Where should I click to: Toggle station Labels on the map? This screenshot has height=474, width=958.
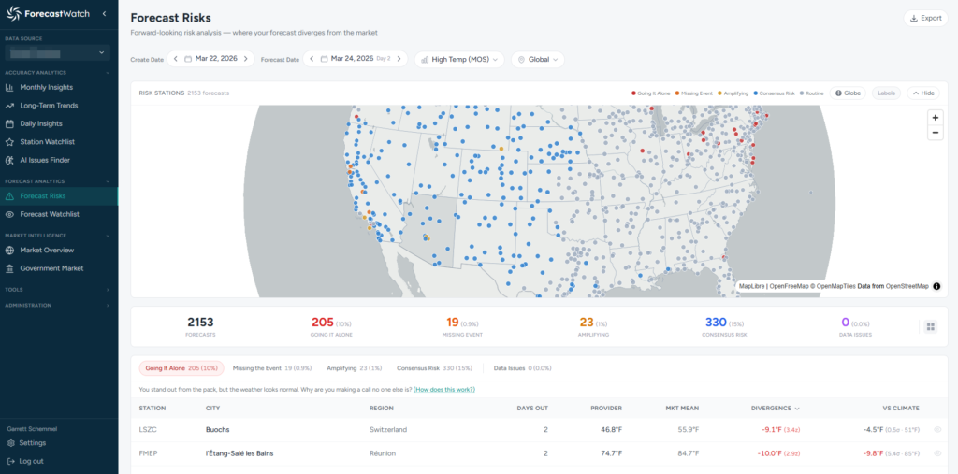[x=886, y=93]
